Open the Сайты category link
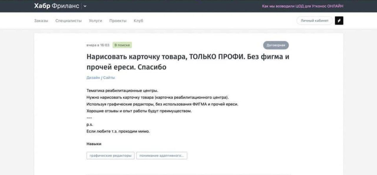The width and height of the screenshot is (377, 175). click(109, 78)
